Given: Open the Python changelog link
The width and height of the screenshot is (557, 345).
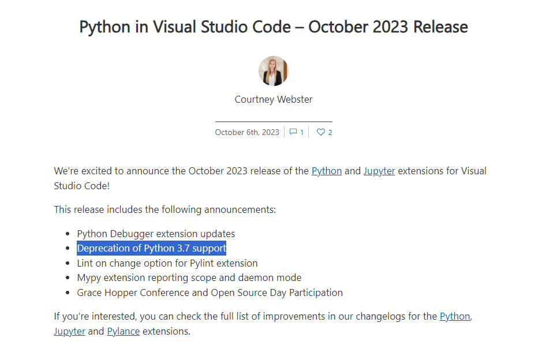Looking at the screenshot, I should point(455,316).
